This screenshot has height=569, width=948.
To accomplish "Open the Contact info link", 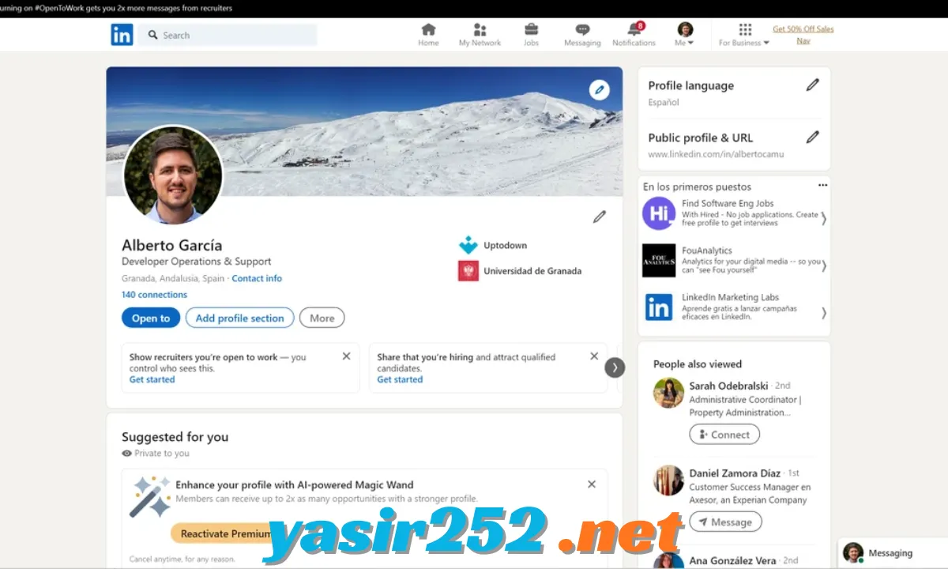I will coord(257,278).
